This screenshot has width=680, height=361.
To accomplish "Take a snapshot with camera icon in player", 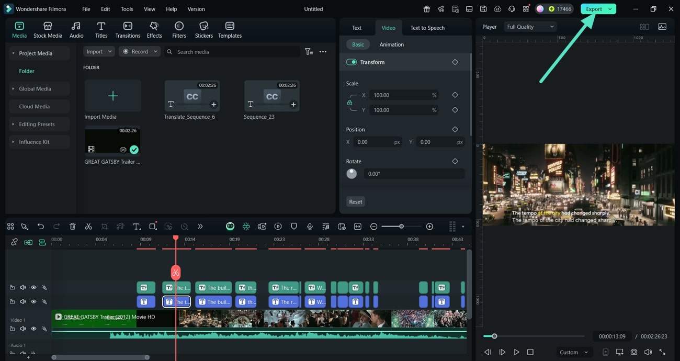I will [634, 352].
